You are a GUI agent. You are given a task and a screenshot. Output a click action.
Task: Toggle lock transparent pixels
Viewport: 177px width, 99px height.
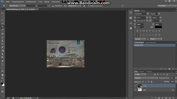tap(143, 82)
